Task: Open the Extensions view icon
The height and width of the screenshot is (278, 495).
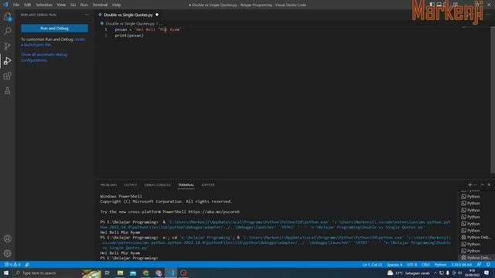Action: [7, 76]
